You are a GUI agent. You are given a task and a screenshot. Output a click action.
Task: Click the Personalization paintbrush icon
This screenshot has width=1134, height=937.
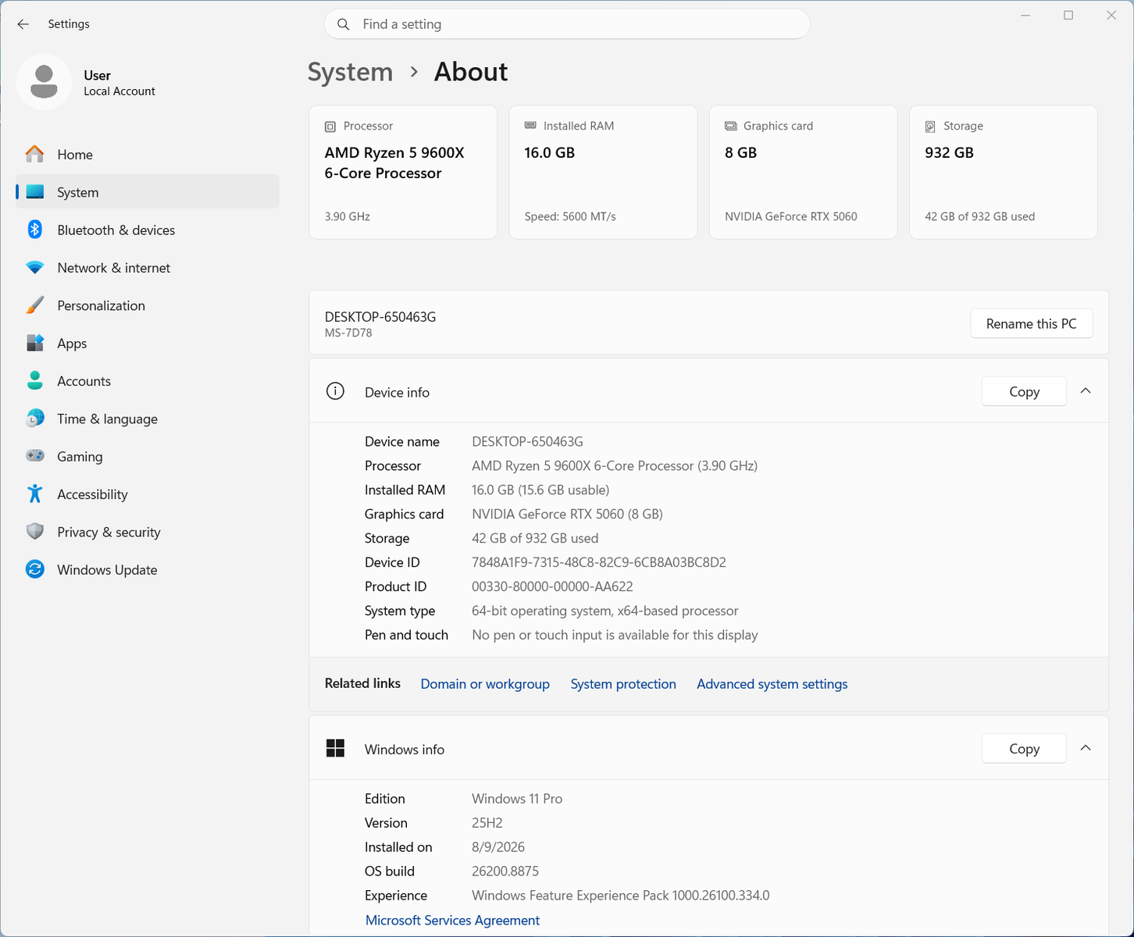[35, 305]
